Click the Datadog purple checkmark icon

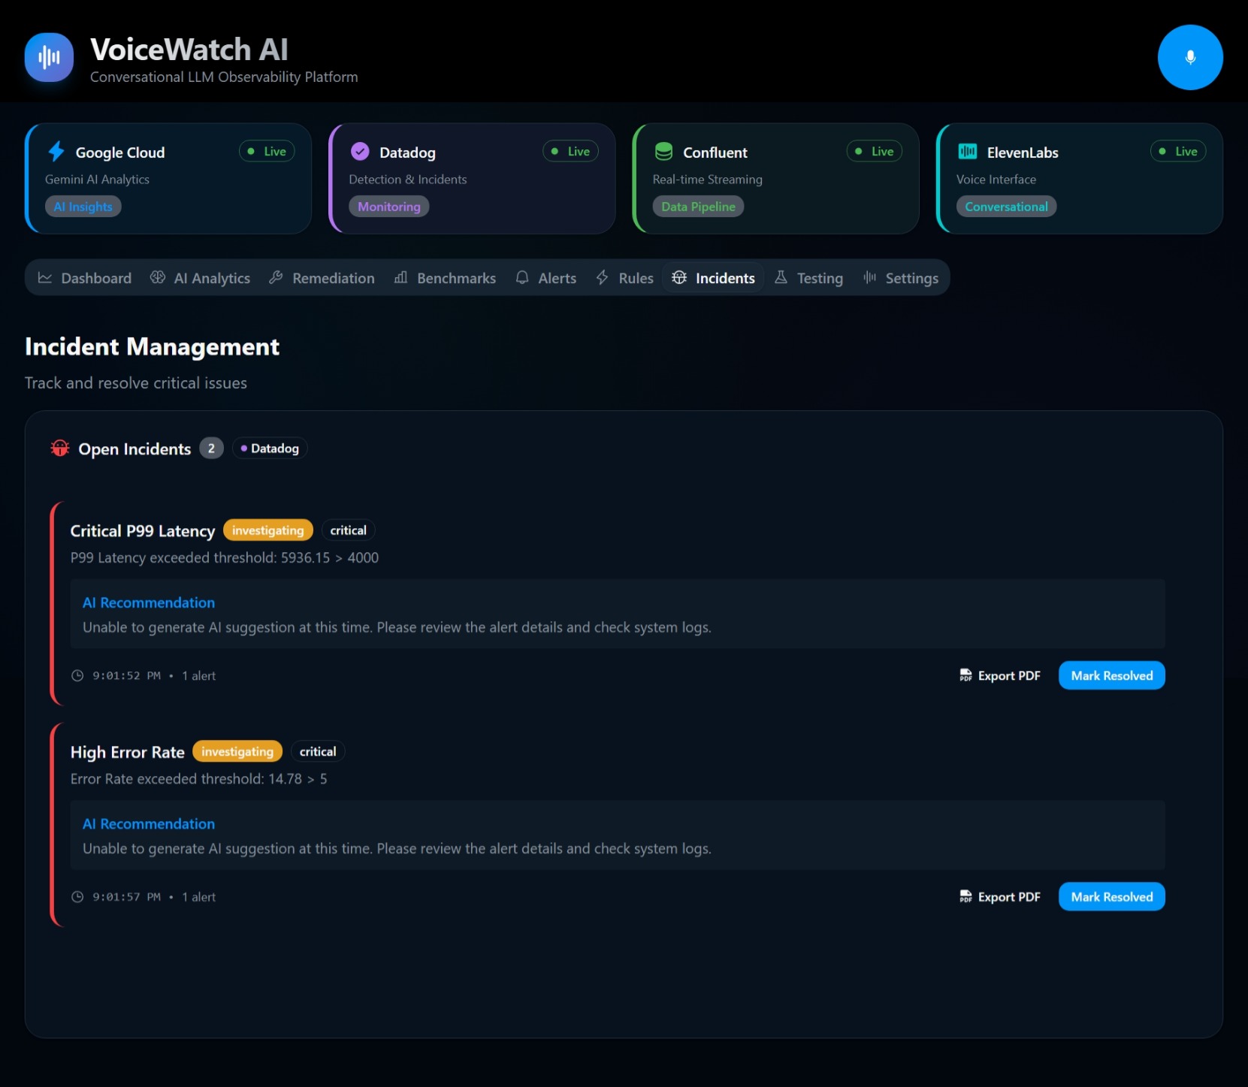[x=360, y=152]
